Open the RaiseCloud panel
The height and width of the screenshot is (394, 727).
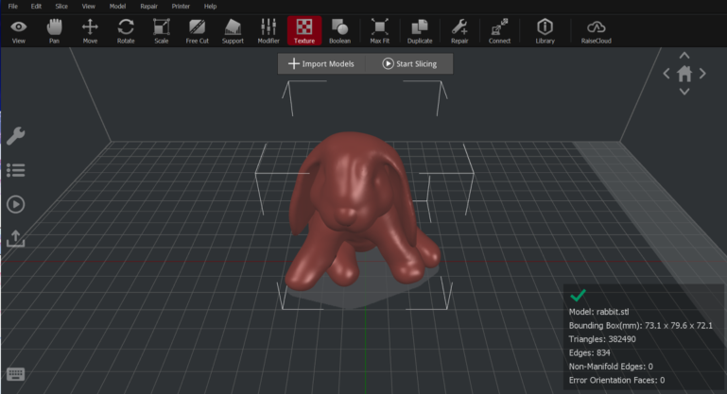pos(597,30)
